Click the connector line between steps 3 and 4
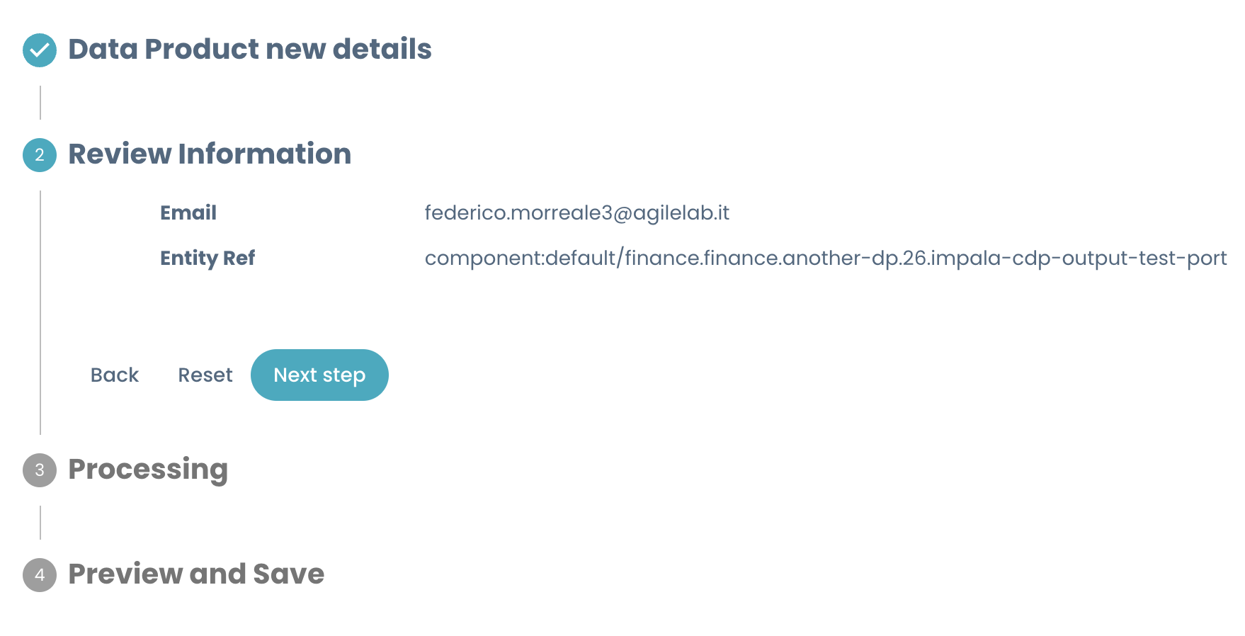Screen dimensions: 1245x636 point(40,523)
